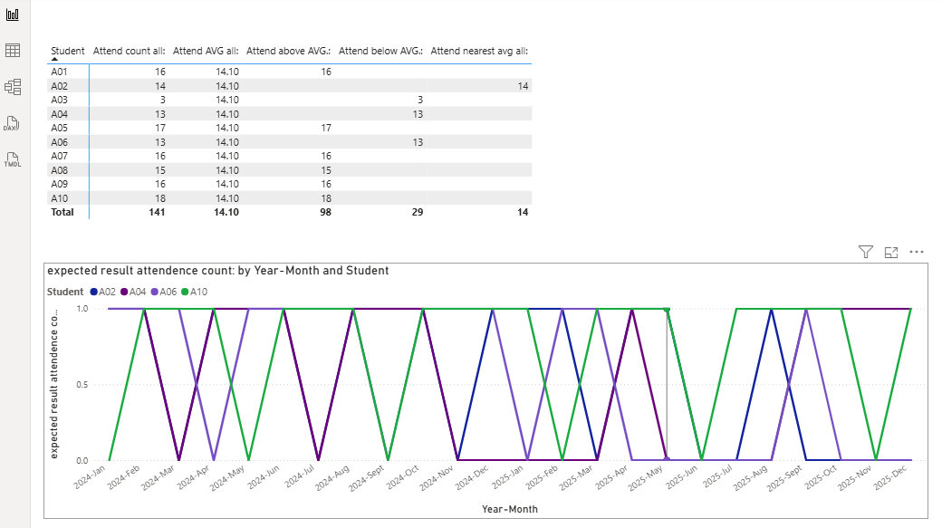Click the 2025-Aug axis label
This screenshot has width=942, height=528.
click(751, 477)
